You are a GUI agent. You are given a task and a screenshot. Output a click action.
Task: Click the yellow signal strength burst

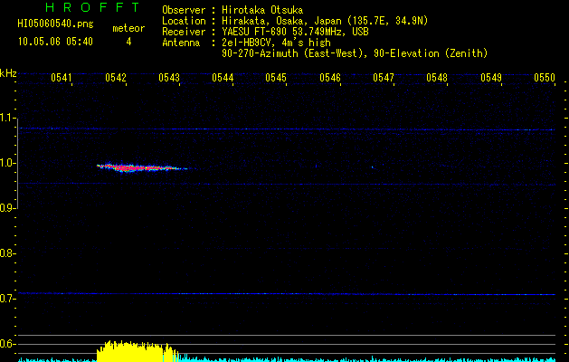(138, 351)
